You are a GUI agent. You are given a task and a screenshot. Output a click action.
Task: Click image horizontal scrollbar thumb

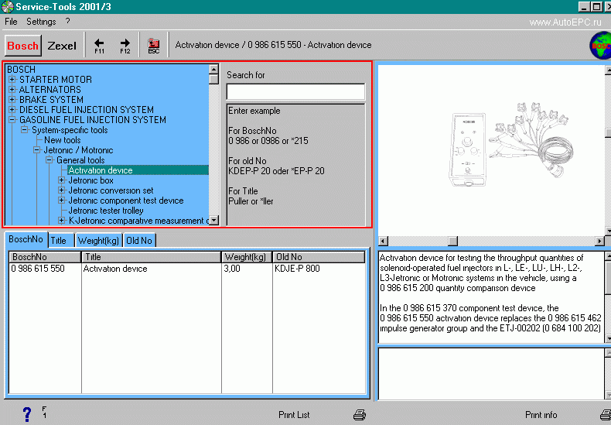pyautogui.click(x=452, y=242)
